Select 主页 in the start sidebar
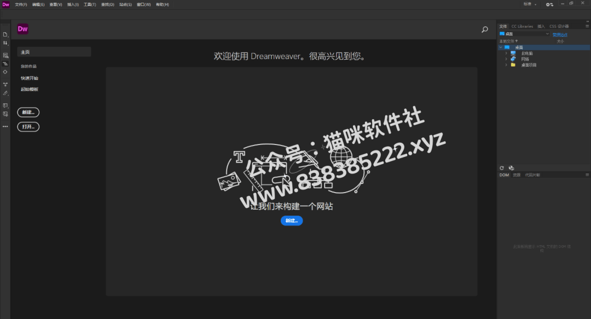Screen dimensions: 591x319 (54, 52)
